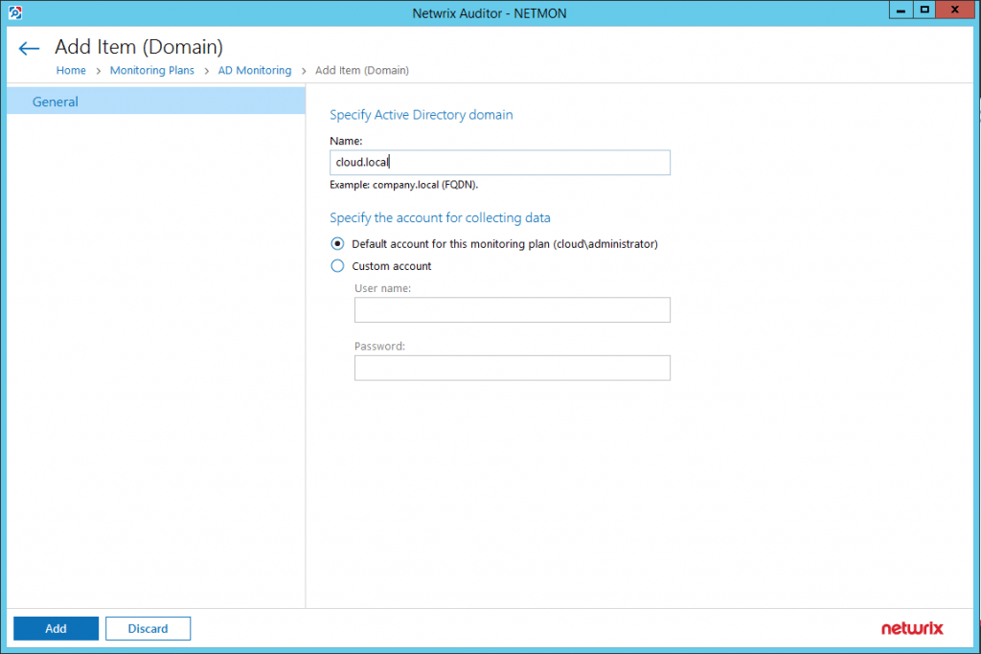Open Monitoring Plans breadcrumb link
Viewport: 981px width, 654px height.
pyautogui.click(x=152, y=70)
